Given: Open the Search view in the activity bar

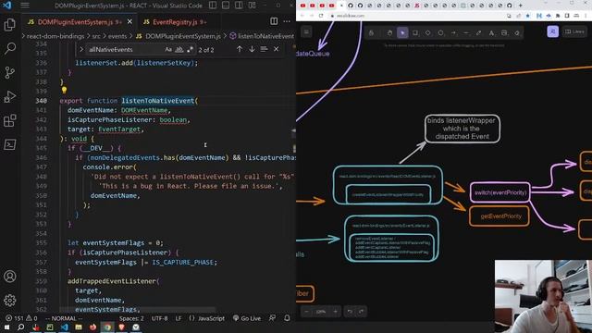Looking at the screenshot, I should point(10,48).
